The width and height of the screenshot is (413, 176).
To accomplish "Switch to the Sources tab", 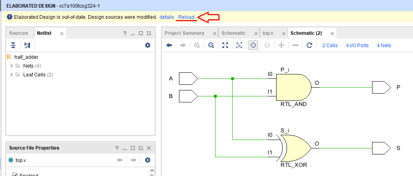I will click(18, 33).
